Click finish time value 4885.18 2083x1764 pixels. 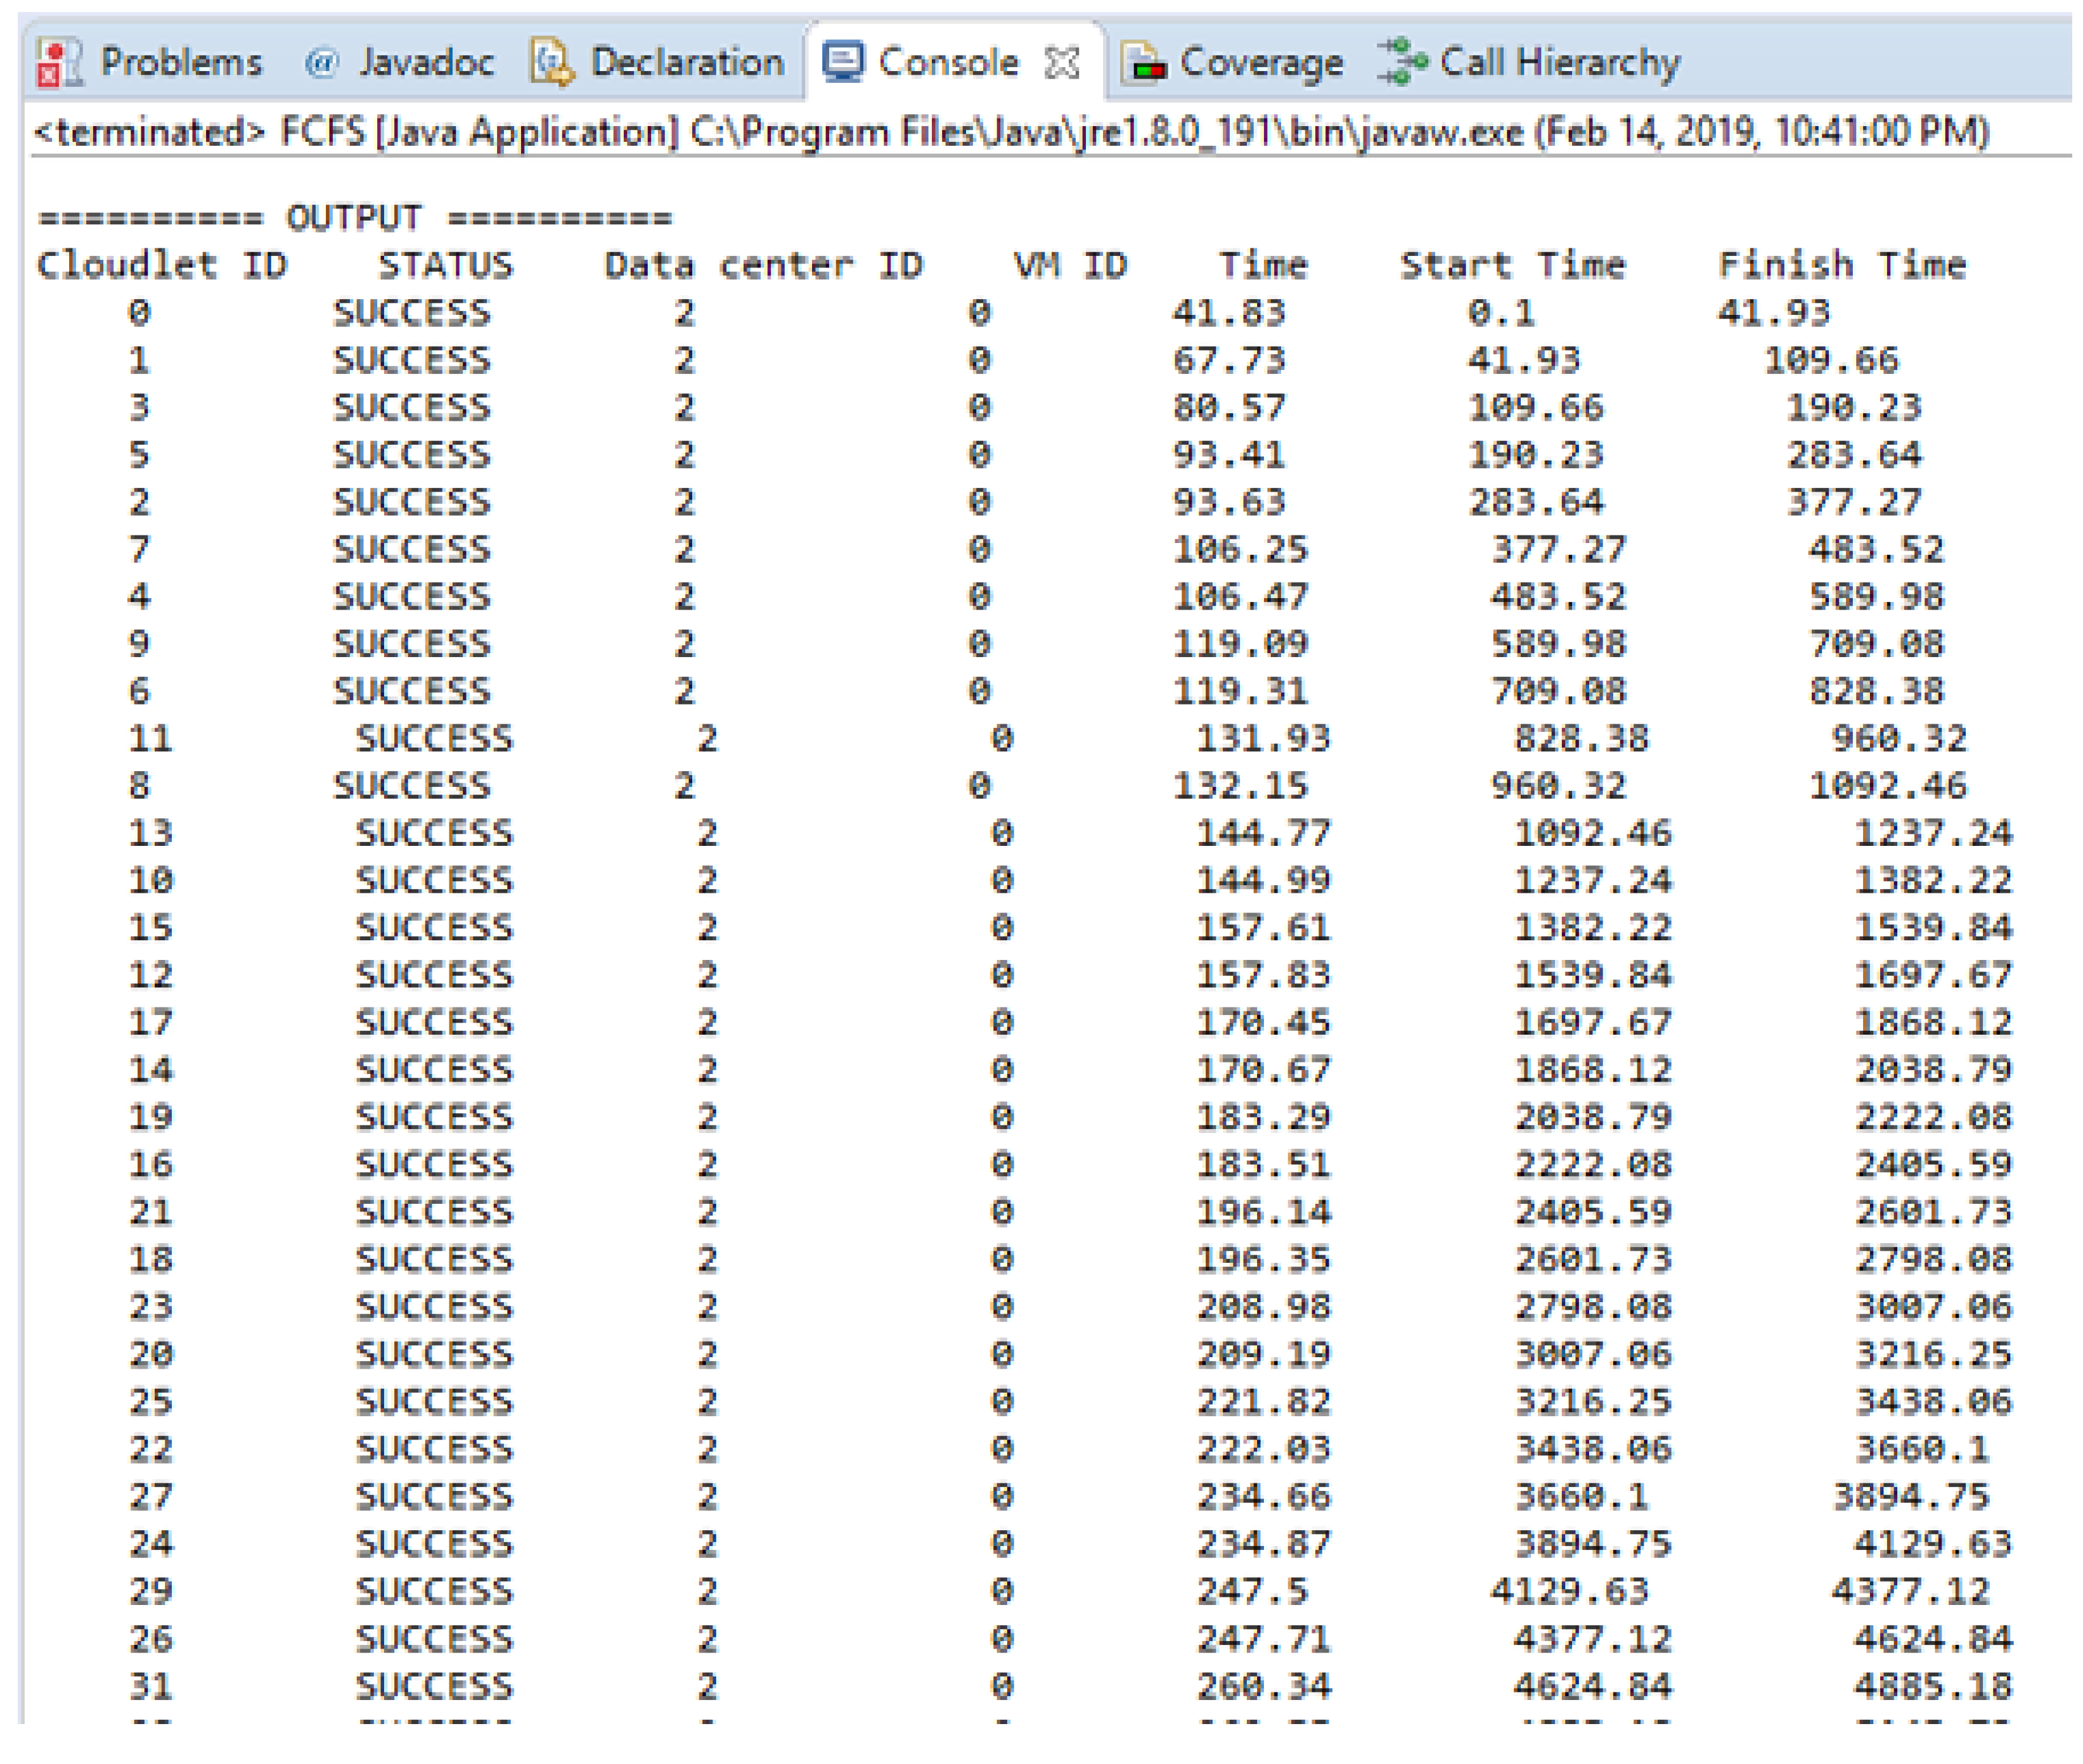point(1932,1686)
